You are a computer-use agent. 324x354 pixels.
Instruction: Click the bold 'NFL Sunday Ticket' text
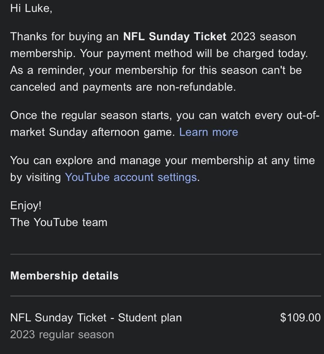click(x=175, y=36)
